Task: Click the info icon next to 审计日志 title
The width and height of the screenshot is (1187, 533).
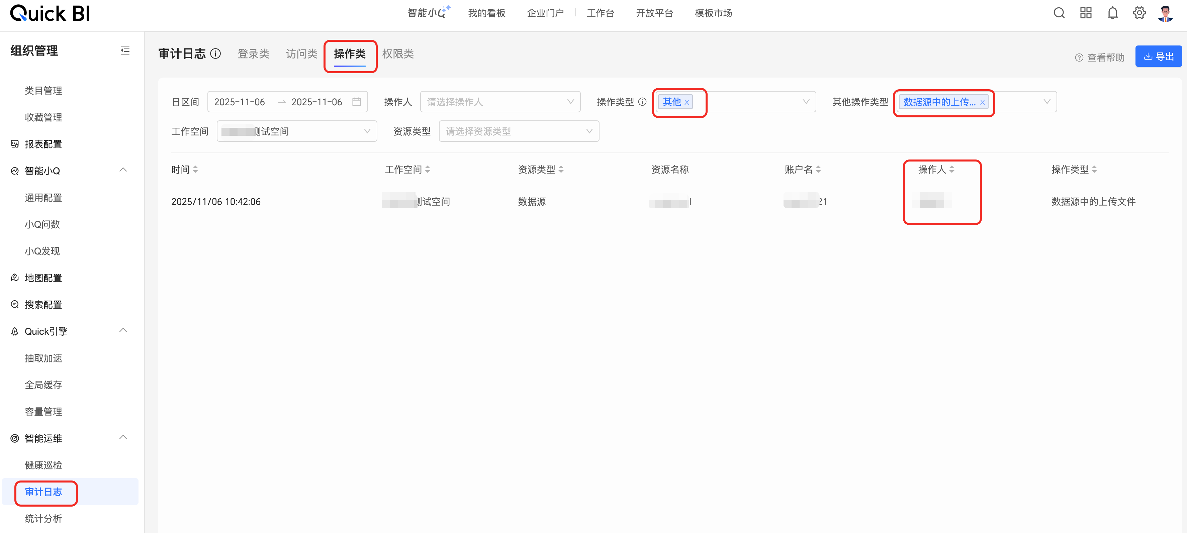Action: tap(216, 54)
